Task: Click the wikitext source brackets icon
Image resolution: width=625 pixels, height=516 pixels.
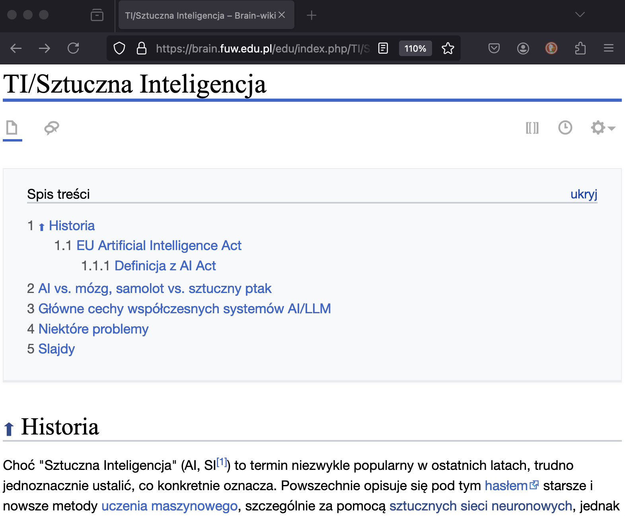Action: (x=532, y=128)
